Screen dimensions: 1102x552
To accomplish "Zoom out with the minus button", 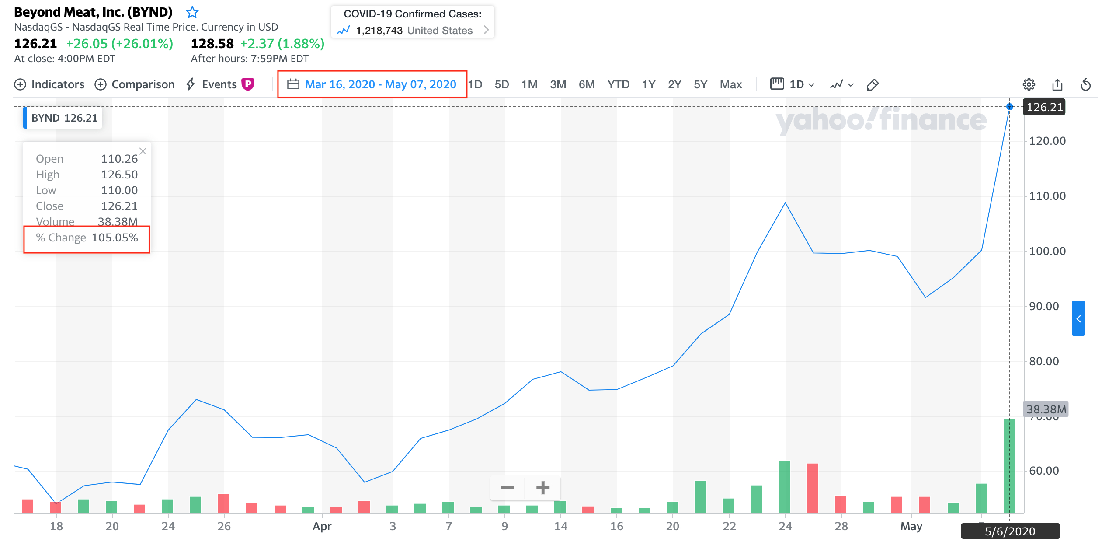I will 508,488.
